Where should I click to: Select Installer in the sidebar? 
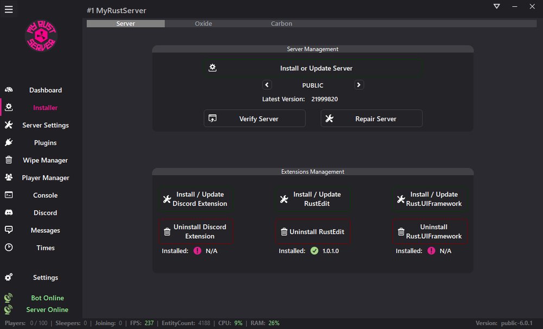[x=46, y=107]
